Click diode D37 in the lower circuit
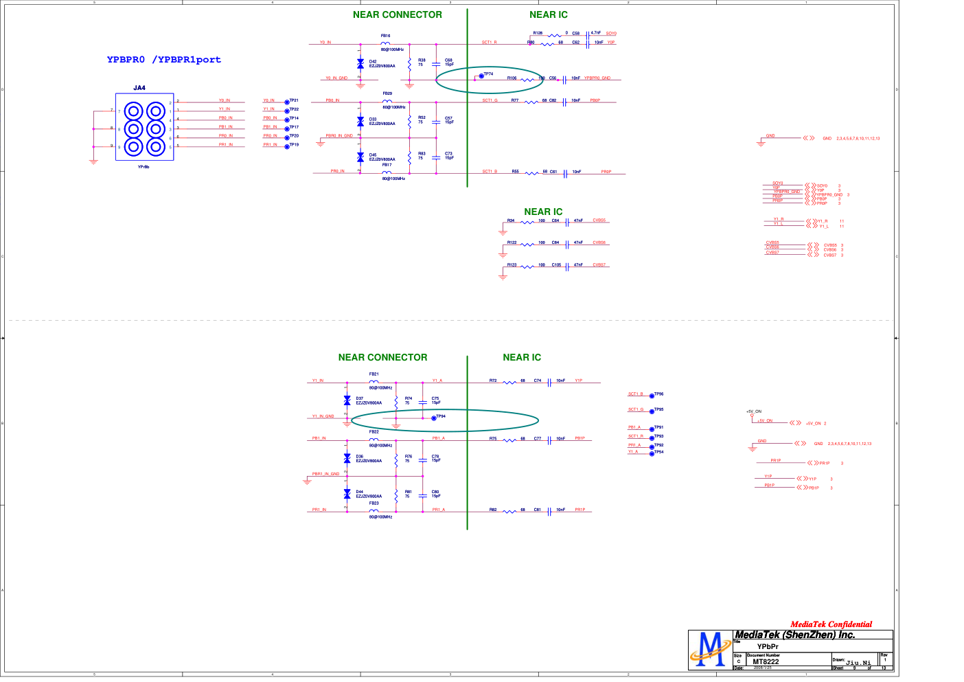This screenshot has width=964, height=682. tap(347, 400)
